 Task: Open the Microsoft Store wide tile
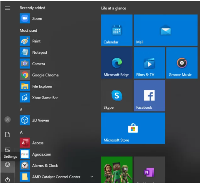pos(133,128)
